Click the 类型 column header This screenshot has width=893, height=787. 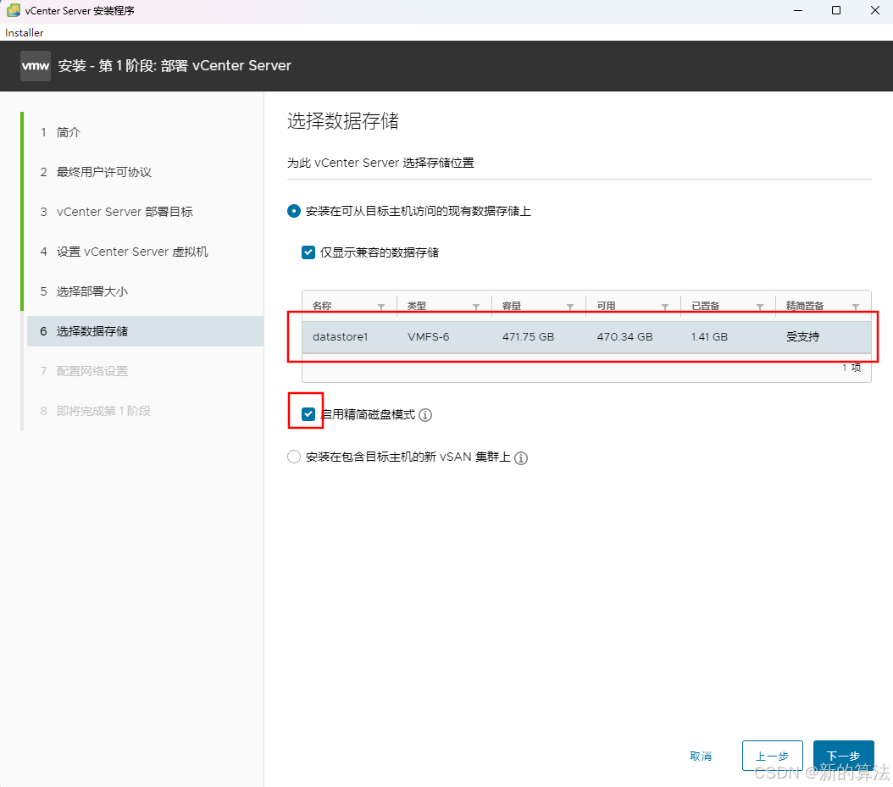click(x=416, y=307)
